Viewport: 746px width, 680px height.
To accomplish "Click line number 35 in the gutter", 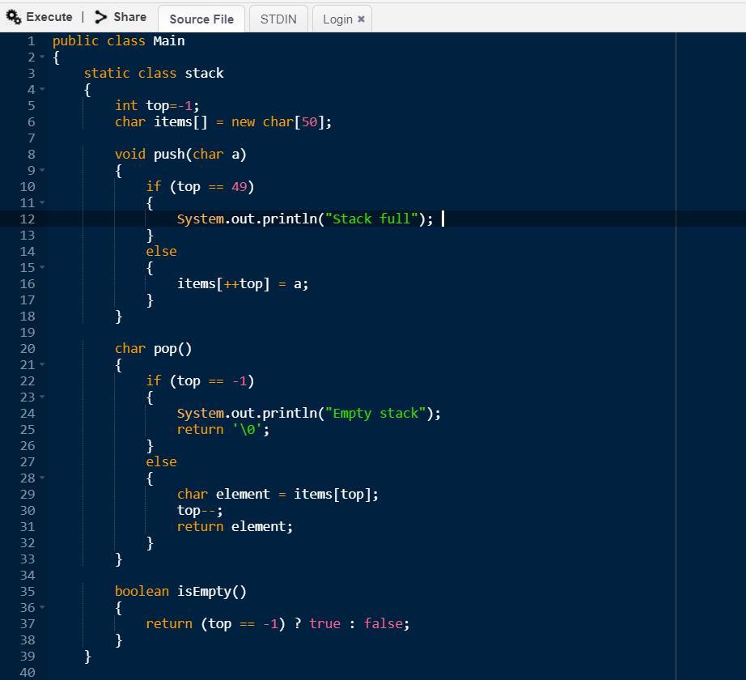I will [28, 591].
